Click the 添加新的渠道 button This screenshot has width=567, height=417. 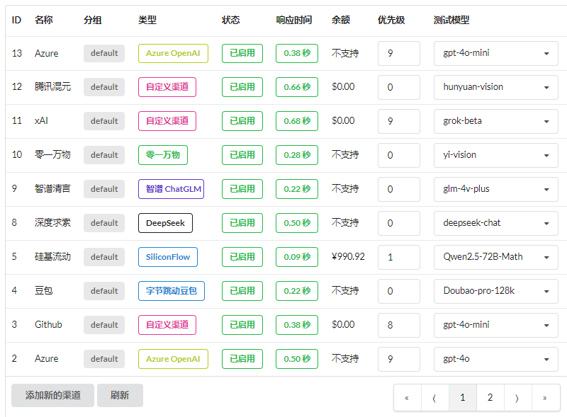click(52, 395)
